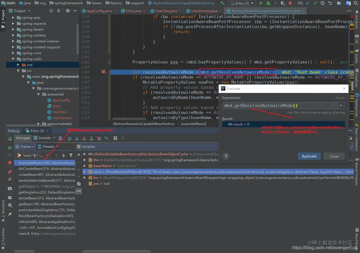Click the Run to Cursor icon

point(106,138)
